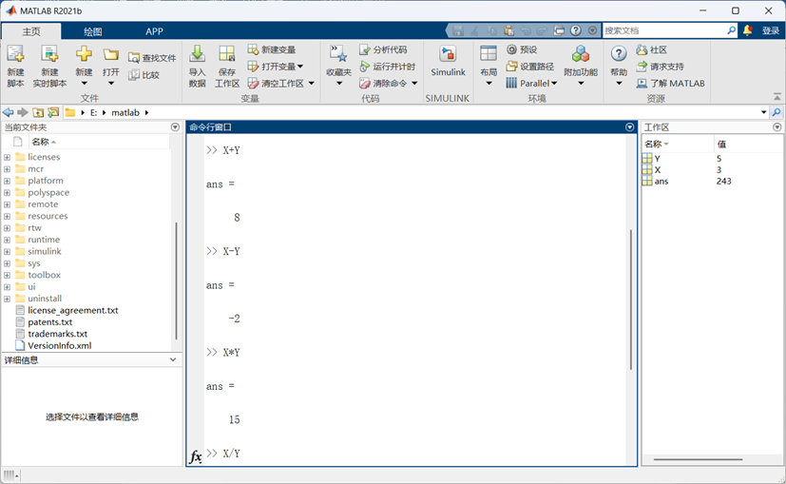The image size is (786, 484).
Task: Click the E: drive in address path
Action: 94,112
